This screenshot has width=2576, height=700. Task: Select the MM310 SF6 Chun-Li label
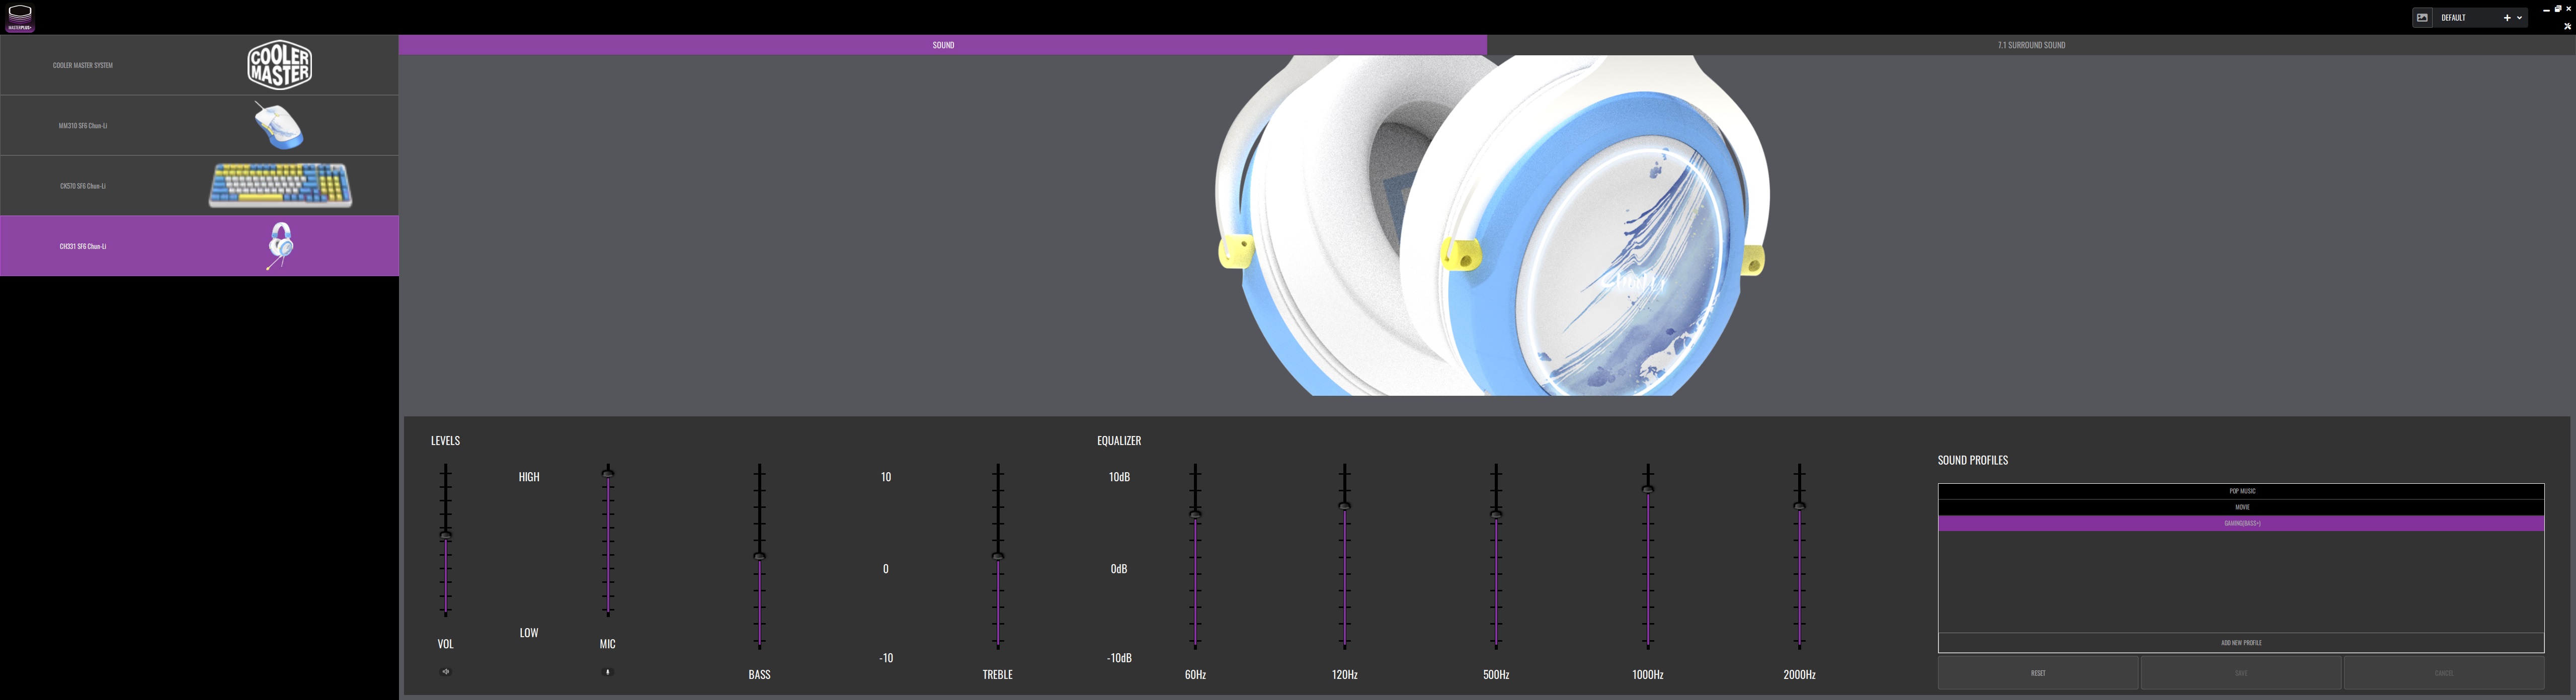pyautogui.click(x=83, y=126)
